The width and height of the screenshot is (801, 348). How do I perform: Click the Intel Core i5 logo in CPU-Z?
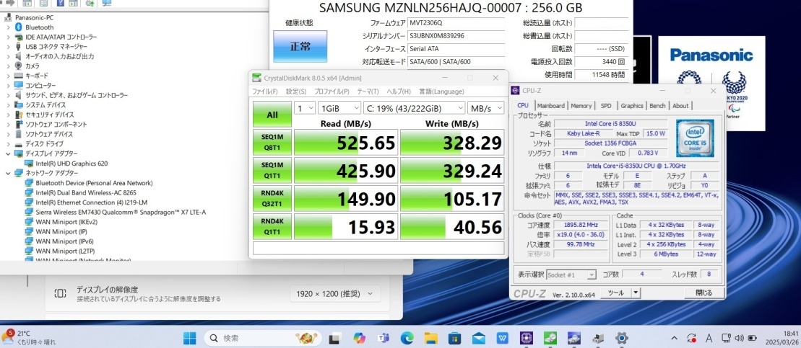click(x=695, y=138)
